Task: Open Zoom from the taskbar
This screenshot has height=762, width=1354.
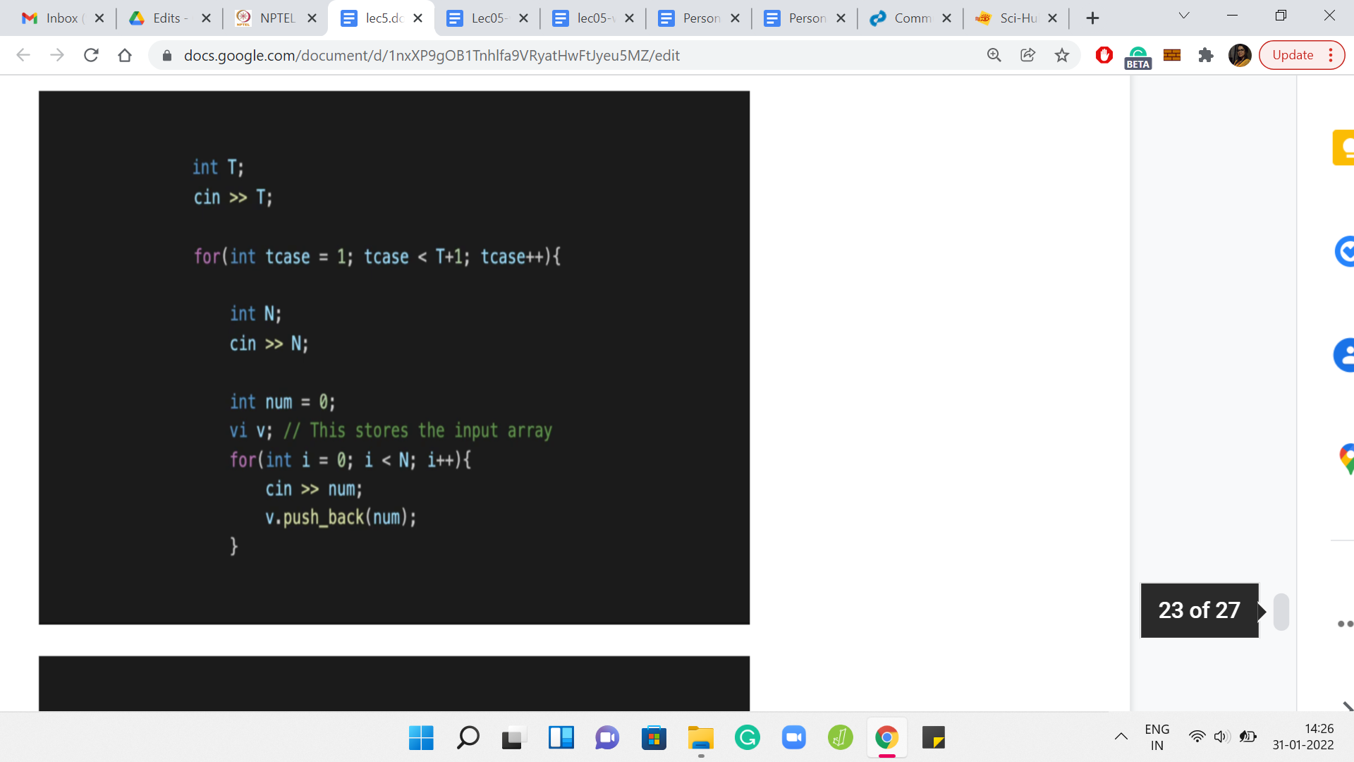Action: click(x=794, y=738)
